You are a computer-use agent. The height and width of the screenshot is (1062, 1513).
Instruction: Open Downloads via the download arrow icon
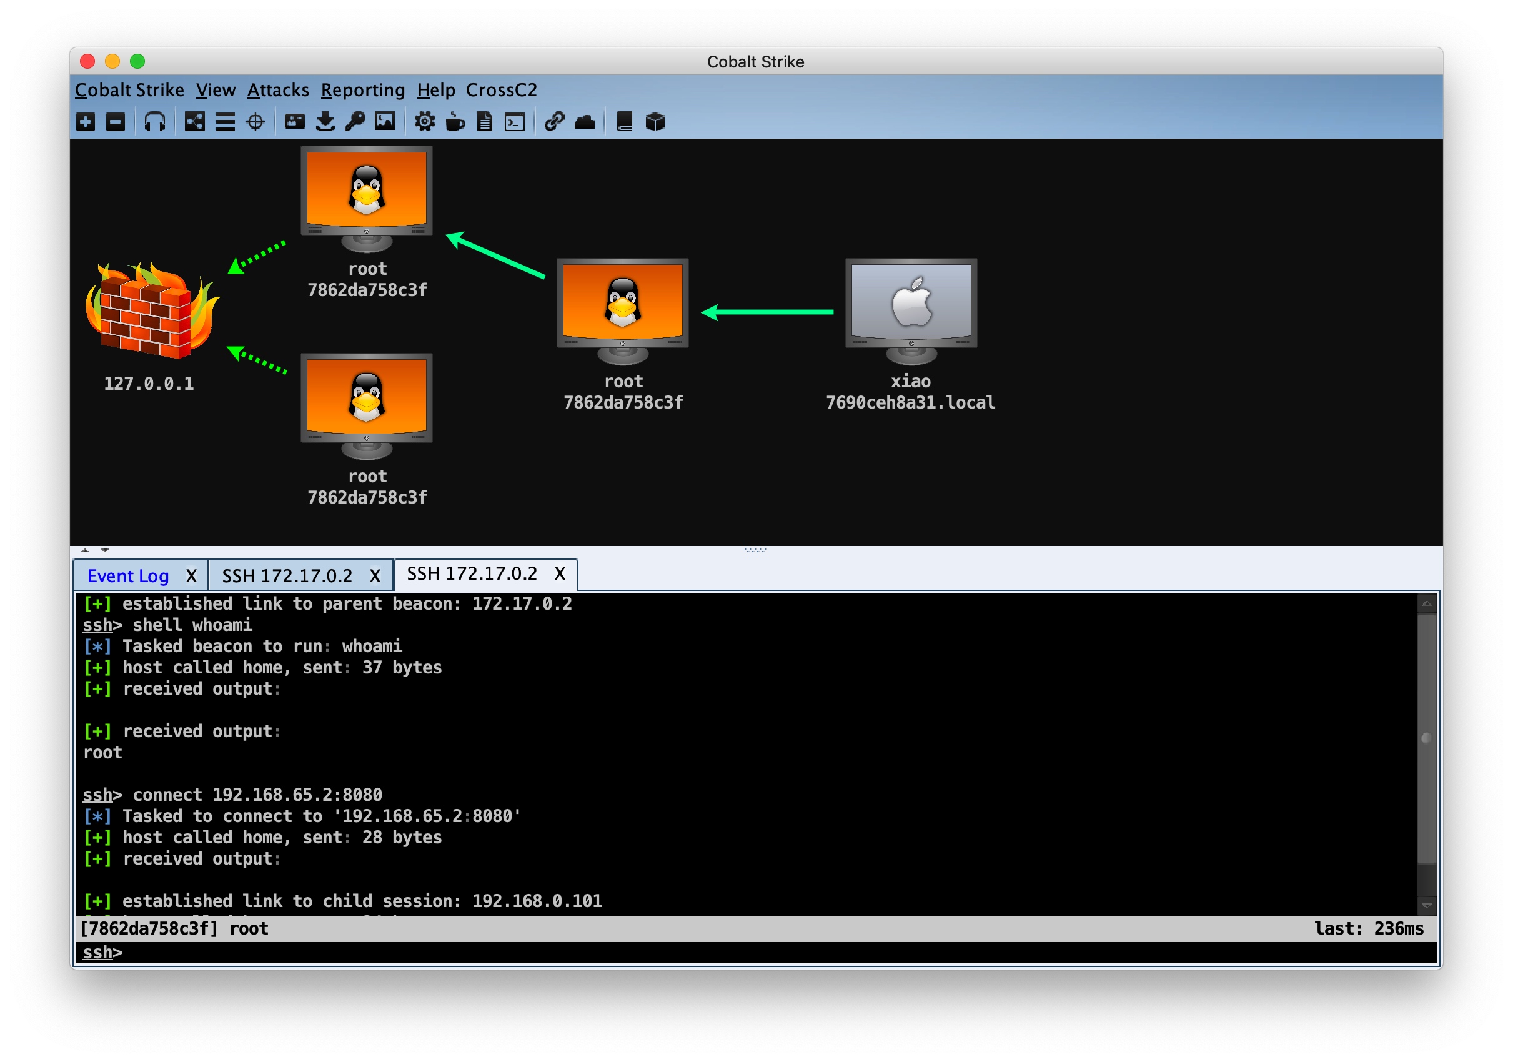[x=325, y=122]
